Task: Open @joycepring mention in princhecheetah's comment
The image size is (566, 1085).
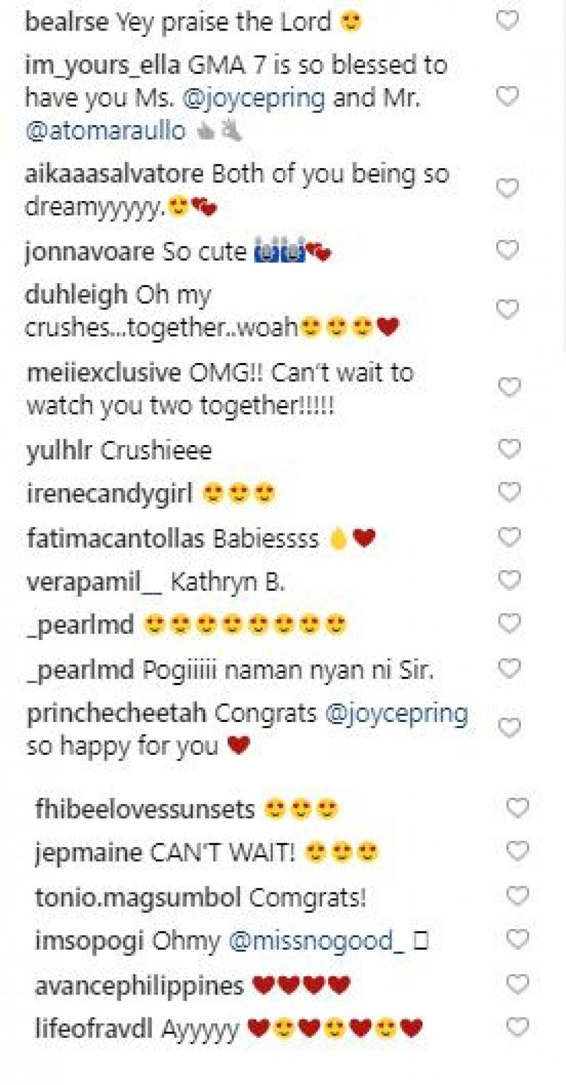Action: pos(397,714)
